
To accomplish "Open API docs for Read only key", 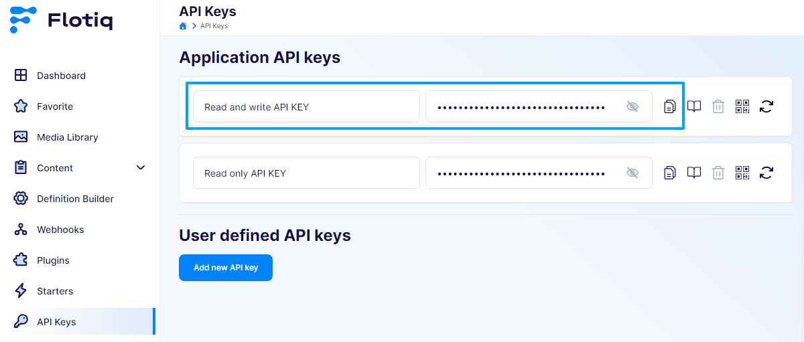I will tap(694, 173).
